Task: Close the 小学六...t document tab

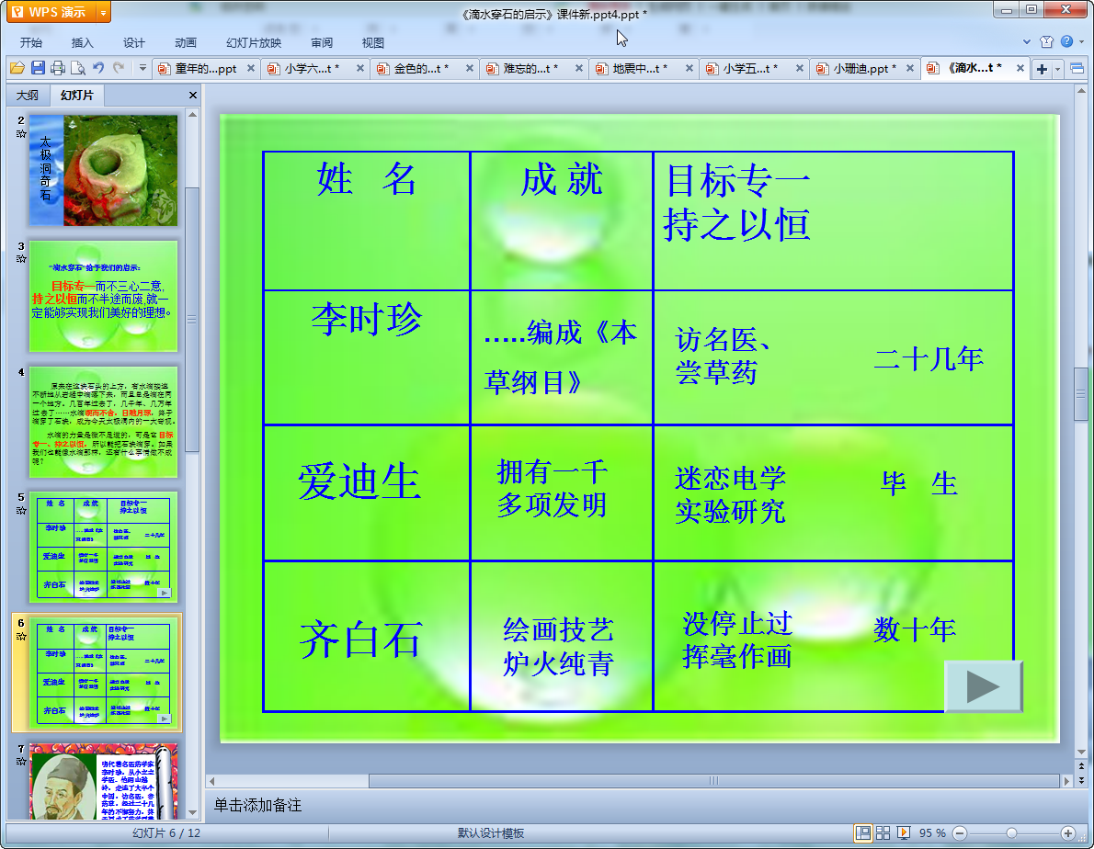Action: point(360,68)
